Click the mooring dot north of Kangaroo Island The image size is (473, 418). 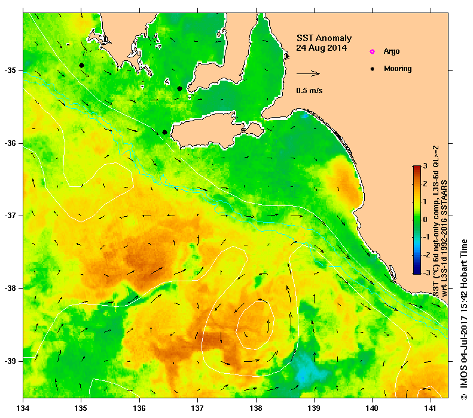coord(179,88)
